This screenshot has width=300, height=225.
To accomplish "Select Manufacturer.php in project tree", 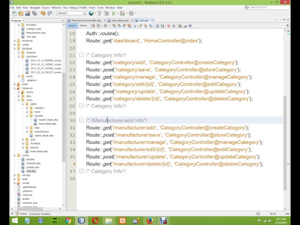I will tap(36, 33).
